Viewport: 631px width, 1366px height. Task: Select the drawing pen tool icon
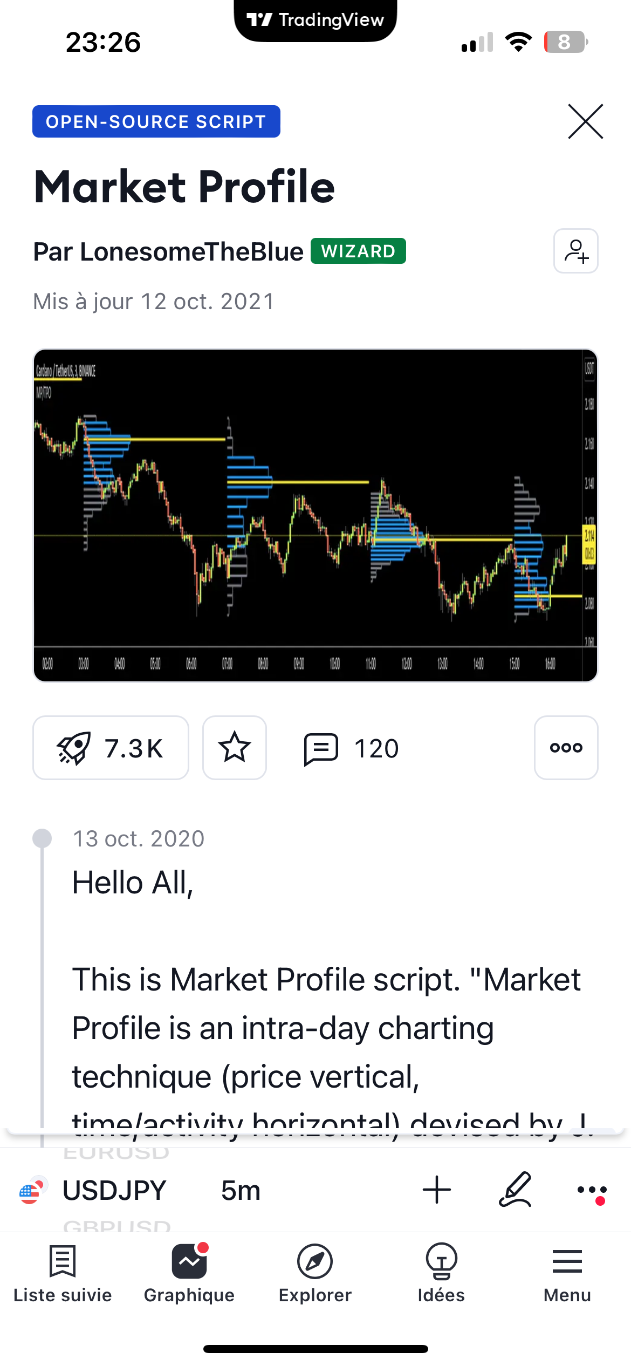(515, 1190)
